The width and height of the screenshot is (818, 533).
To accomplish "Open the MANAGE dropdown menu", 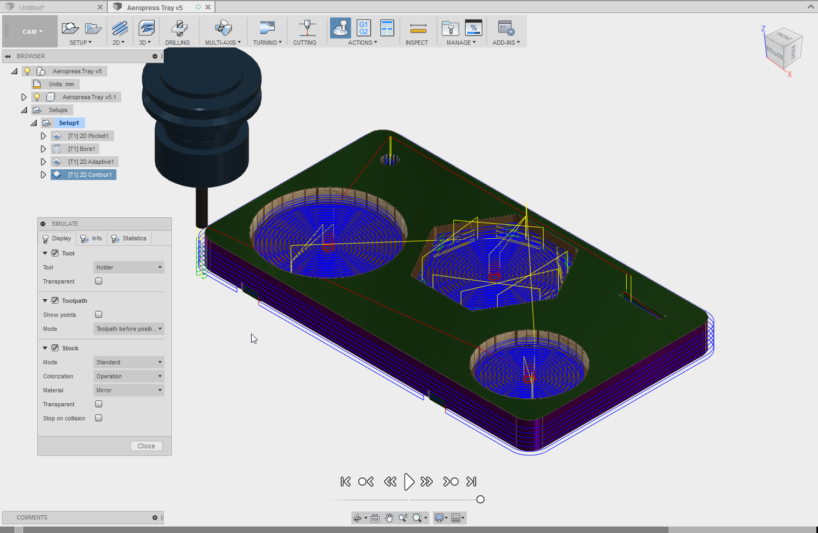I will (461, 43).
